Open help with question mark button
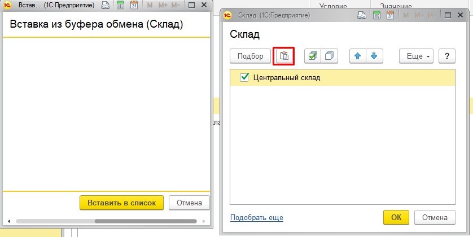Image resolution: width=473 pixels, height=237 pixels. click(x=447, y=56)
